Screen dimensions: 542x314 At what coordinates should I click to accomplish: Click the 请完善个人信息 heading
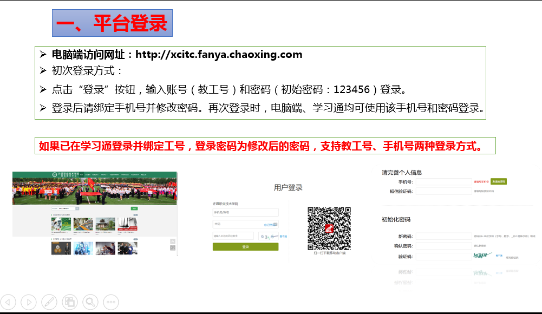pos(402,172)
